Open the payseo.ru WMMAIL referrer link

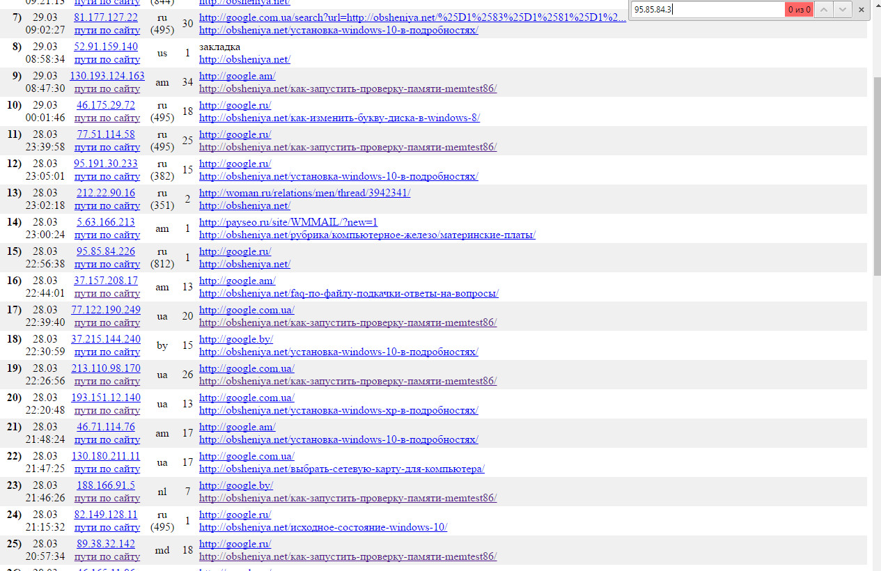click(x=288, y=222)
